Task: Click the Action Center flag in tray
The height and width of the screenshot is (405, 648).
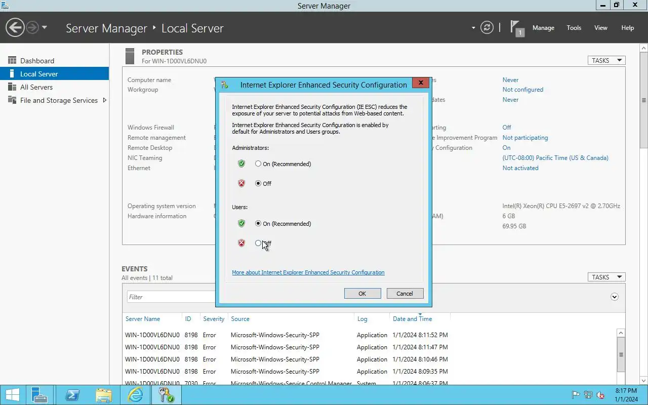Action: click(x=576, y=395)
